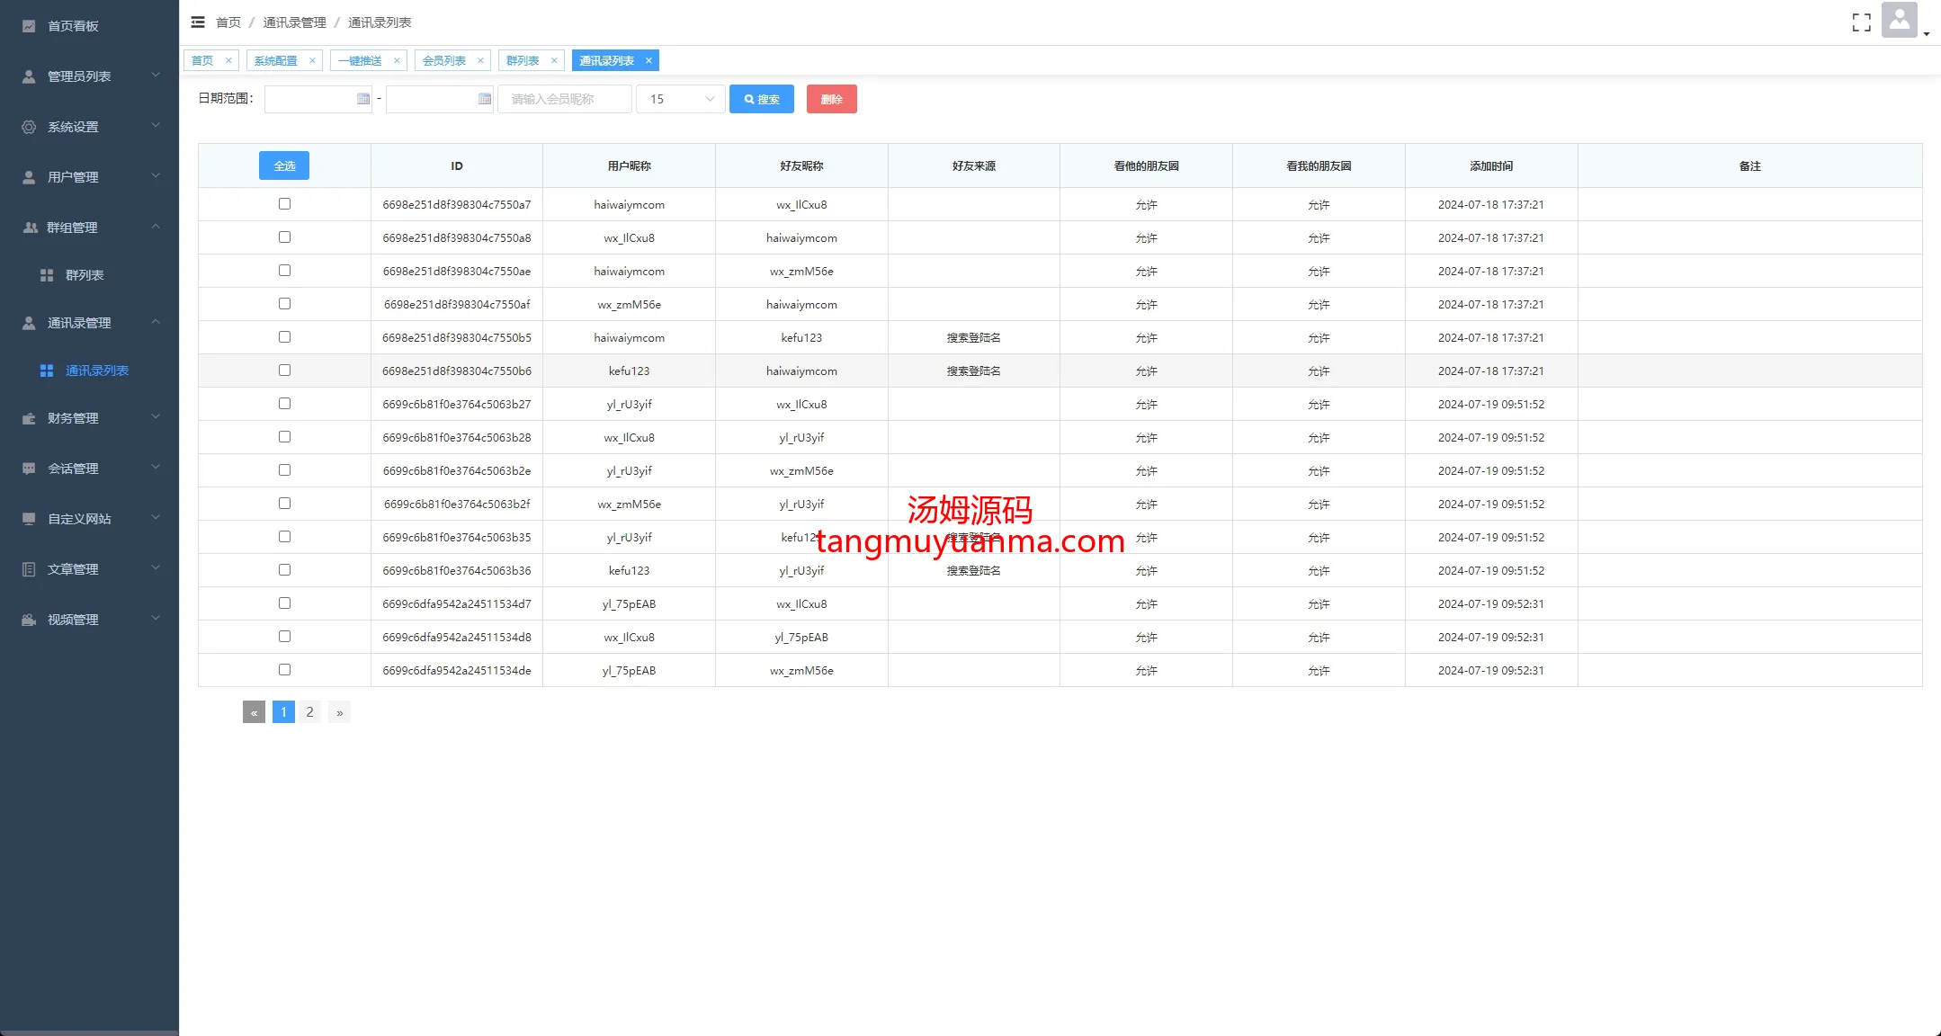This screenshot has width=1941, height=1036.
Task: Close the 群列表 tab with x
Action: 554,61
